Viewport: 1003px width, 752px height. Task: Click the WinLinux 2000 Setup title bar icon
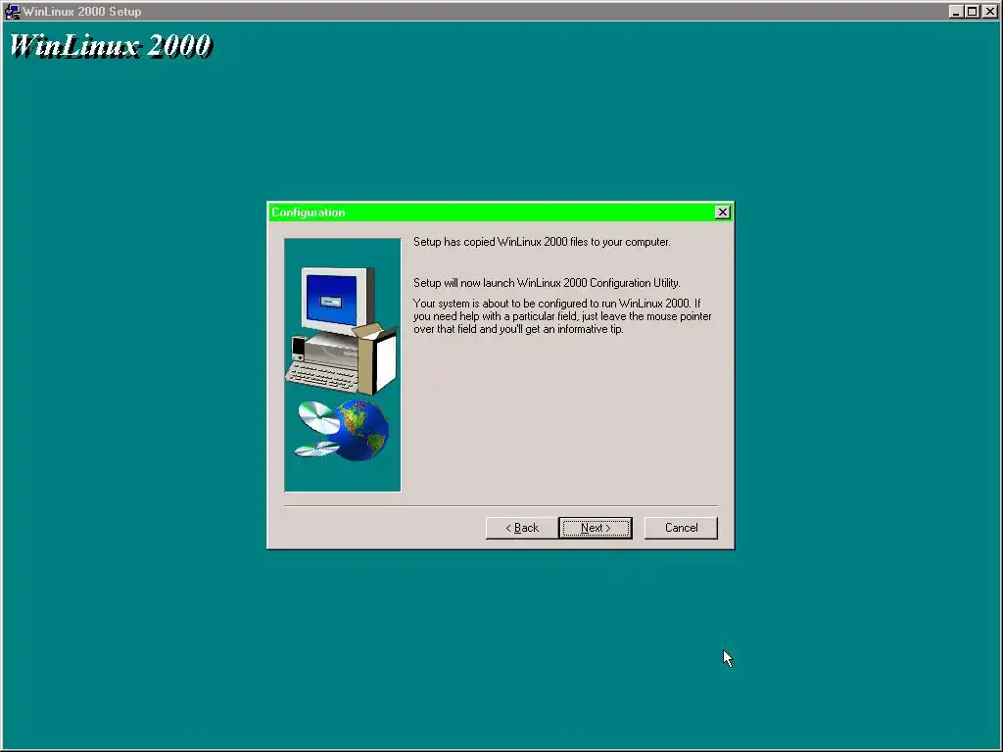pos(12,11)
